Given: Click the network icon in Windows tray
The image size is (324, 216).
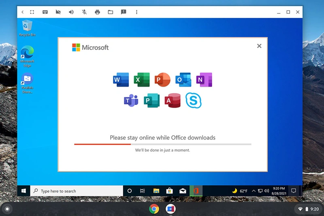Looking at the screenshot, I should pyautogui.click(x=260, y=191).
